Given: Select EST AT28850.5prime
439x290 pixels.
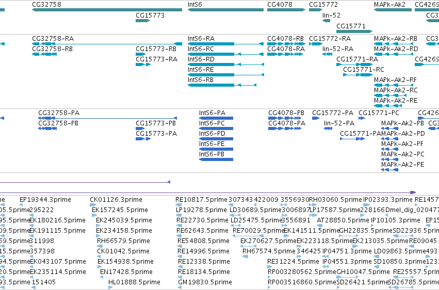Looking at the screenshot, I should click(x=343, y=220).
